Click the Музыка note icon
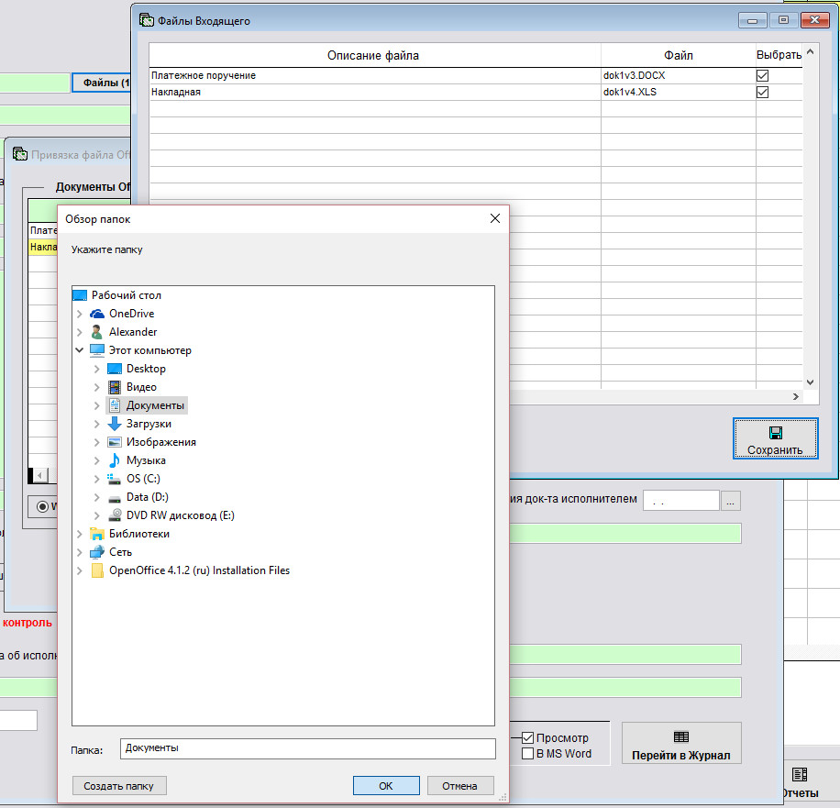Screen dimensions: 840x808 (x=114, y=460)
